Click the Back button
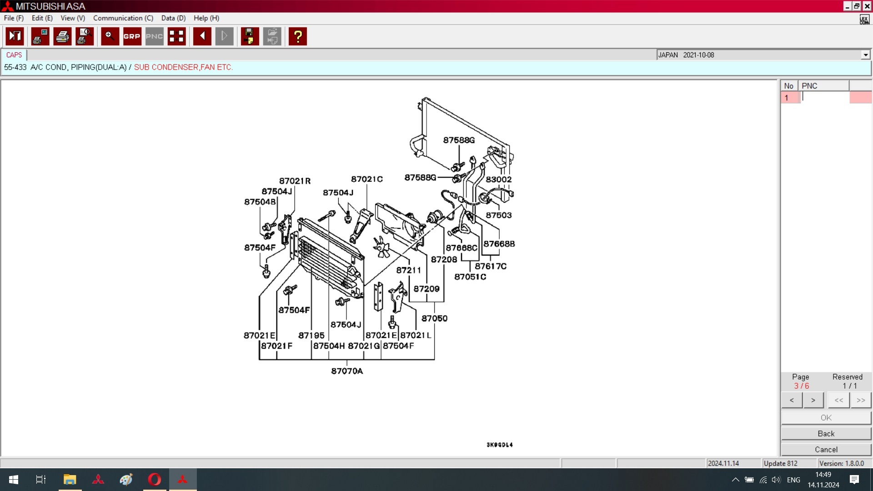The image size is (873, 491). point(826,434)
